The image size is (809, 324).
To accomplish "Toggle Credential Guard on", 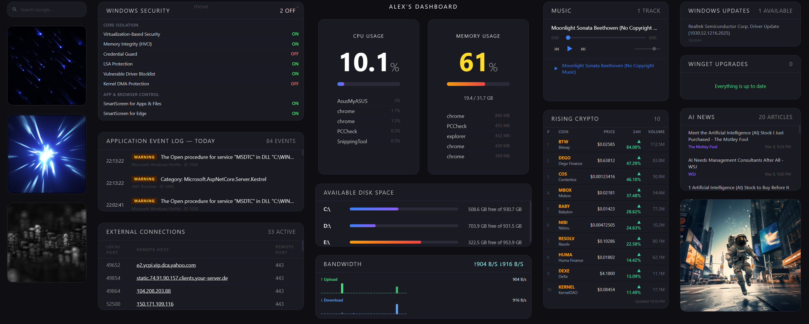I will 295,54.
